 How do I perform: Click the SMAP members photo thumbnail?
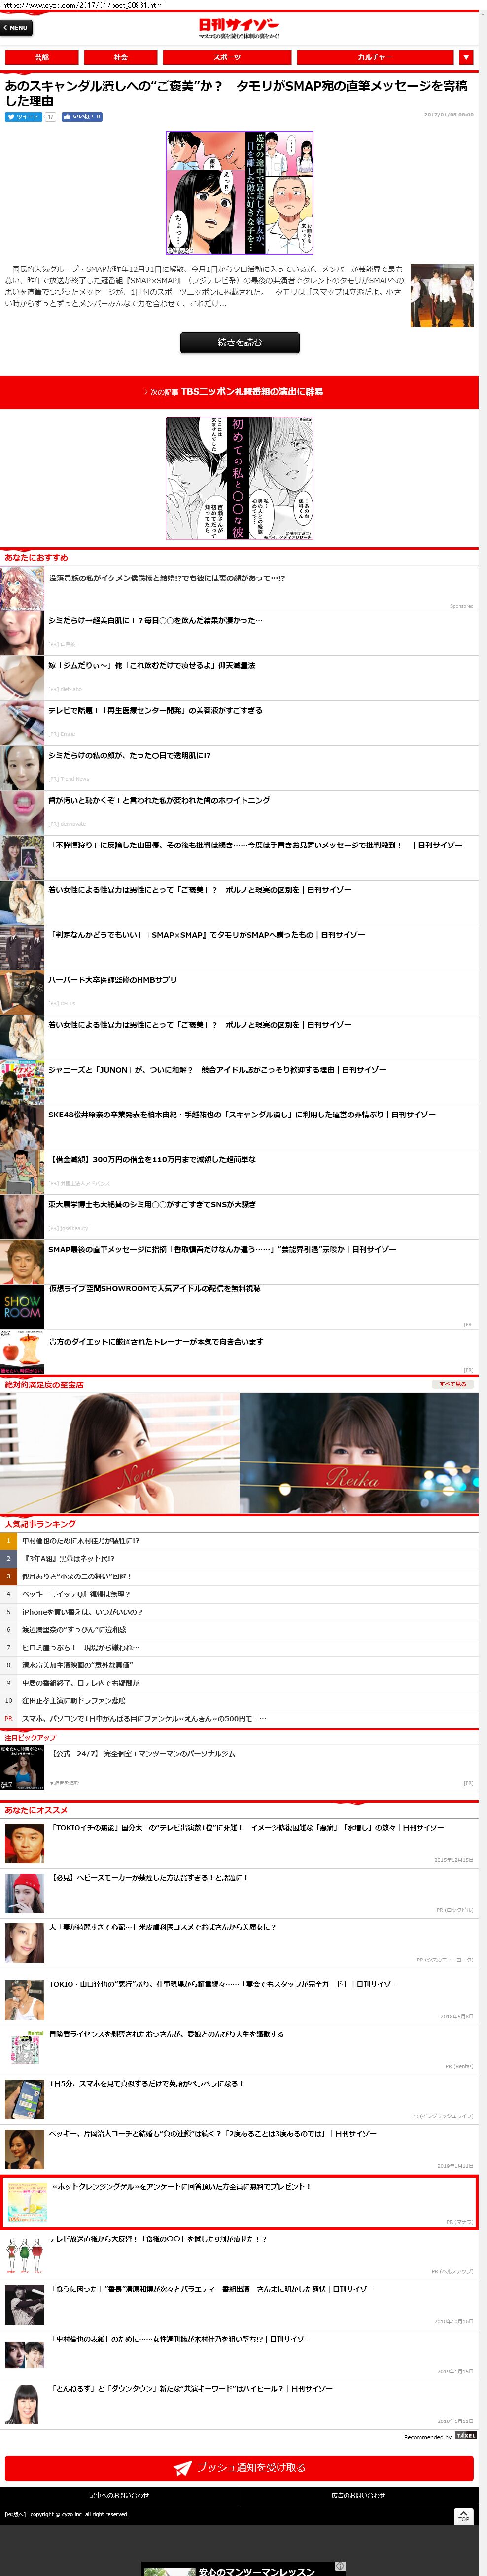click(441, 295)
